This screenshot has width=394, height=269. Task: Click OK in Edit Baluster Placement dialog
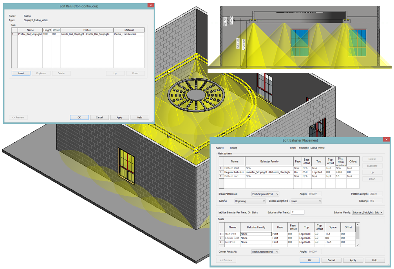pyautogui.click(x=309, y=260)
